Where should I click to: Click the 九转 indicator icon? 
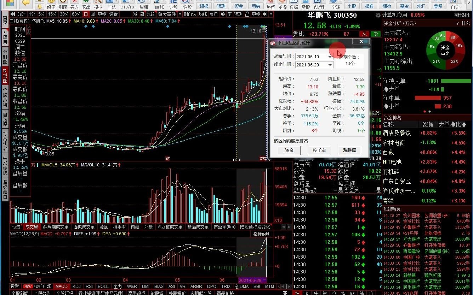tap(150, 14)
